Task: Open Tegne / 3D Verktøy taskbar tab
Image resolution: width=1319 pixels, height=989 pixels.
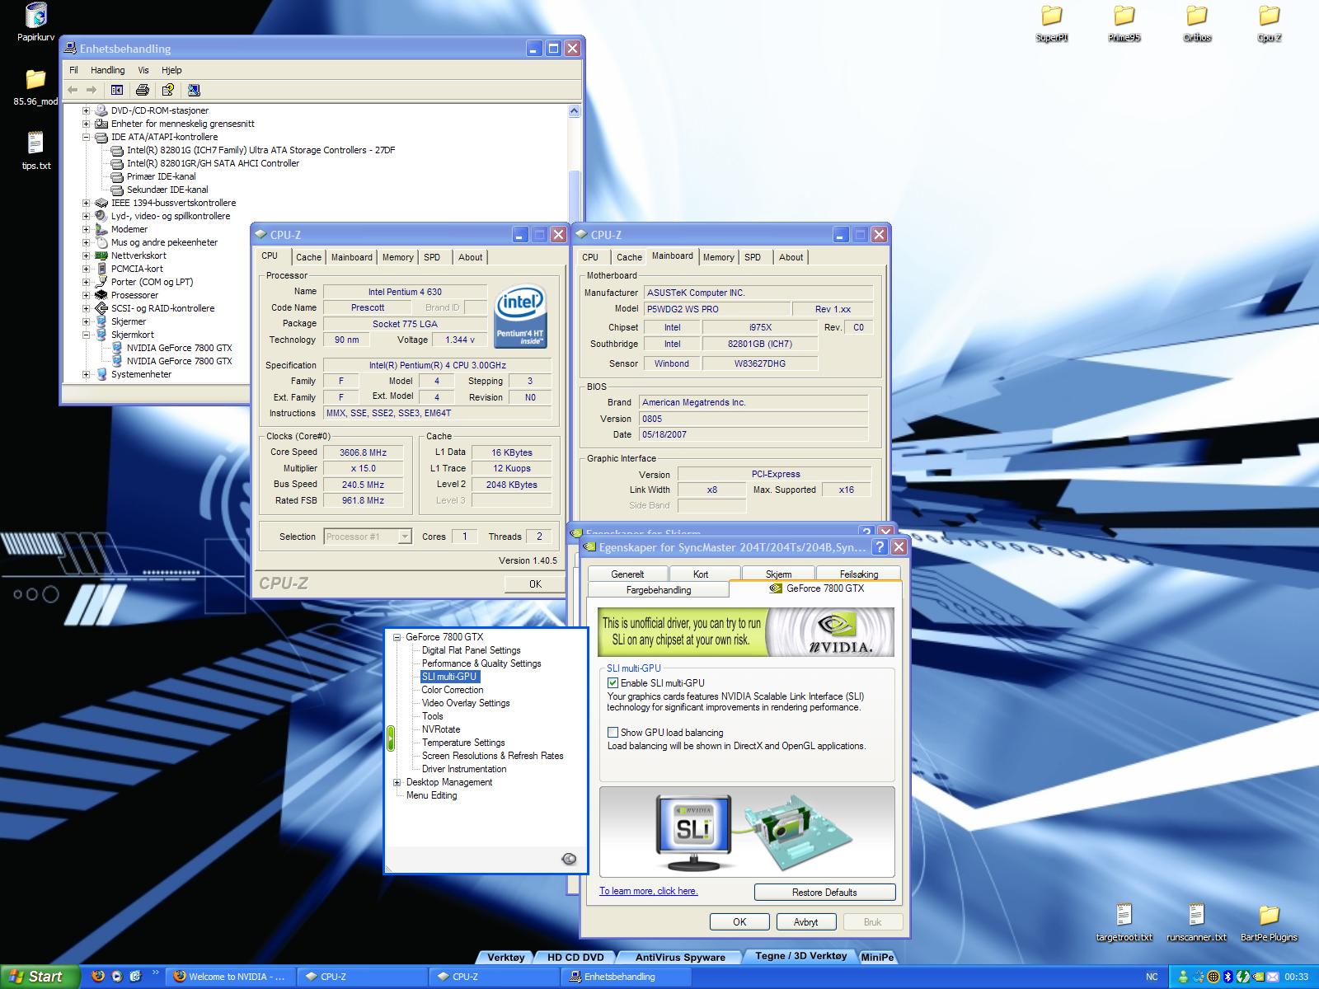Action: click(800, 956)
